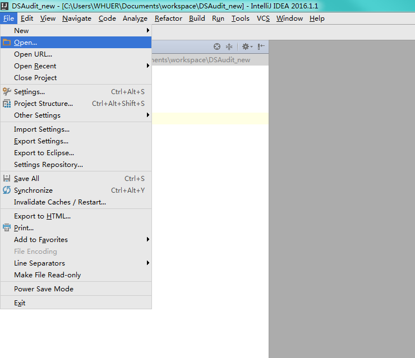Open the Window menu
Viewport: 415px width, 358px height.
tap(289, 18)
